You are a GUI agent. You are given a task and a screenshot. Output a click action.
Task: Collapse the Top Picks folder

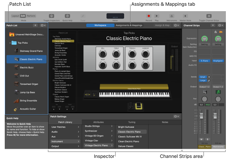coord(10,43)
